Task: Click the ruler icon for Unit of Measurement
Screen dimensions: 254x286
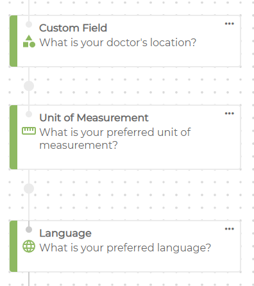Action: click(x=29, y=131)
